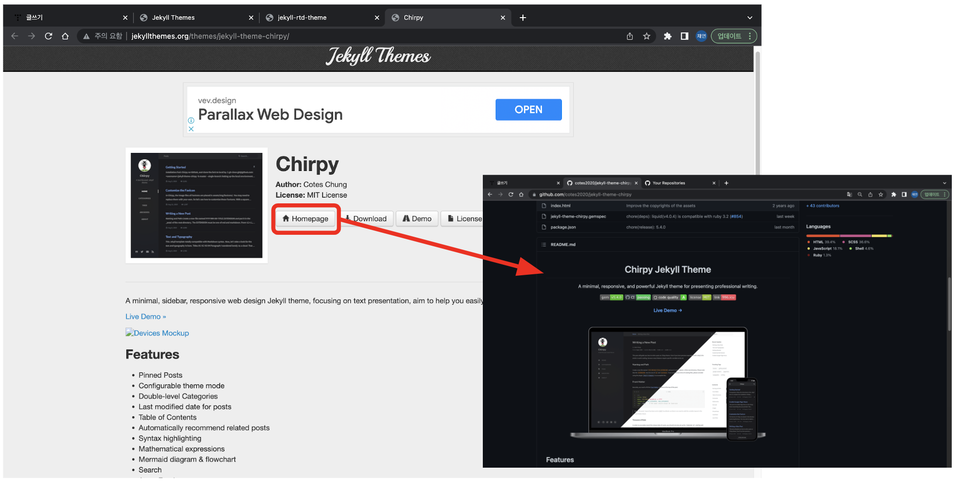Open + 43 contributors link
The image size is (958, 481).
pyautogui.click(x=823, y=206)
